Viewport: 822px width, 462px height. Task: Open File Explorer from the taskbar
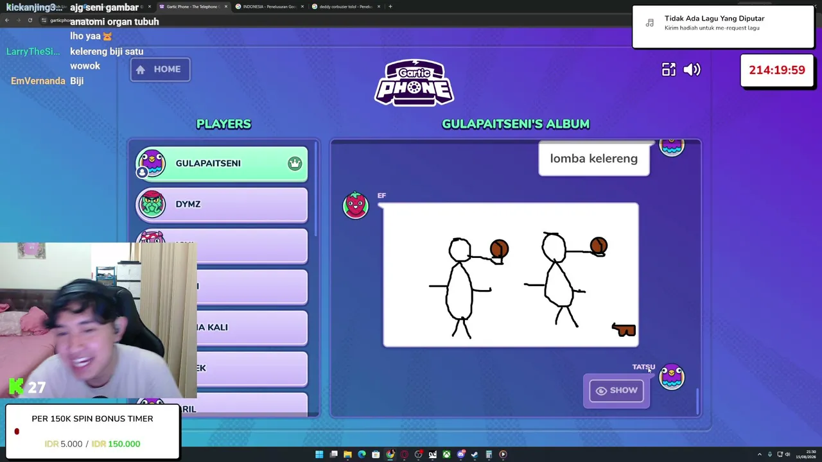click(347, 454)
